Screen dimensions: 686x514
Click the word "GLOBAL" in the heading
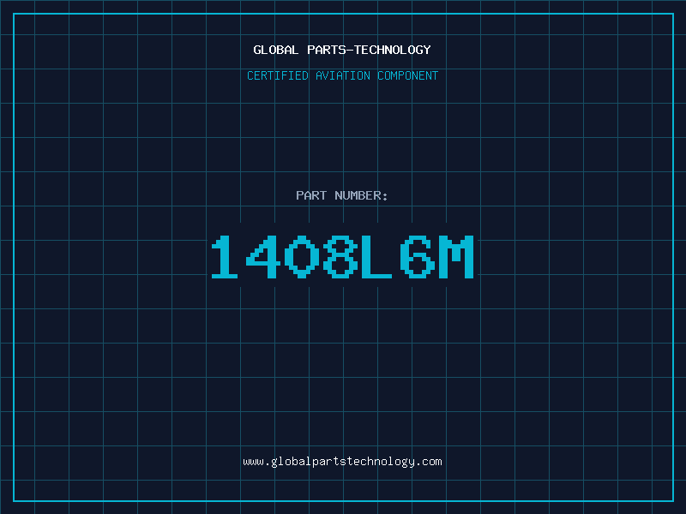coord(276,50)
